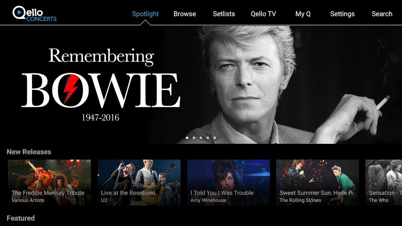This screenshot has width=402, height=226.
Task: Go to the Qello TV tab
Action: click(263, 14)
